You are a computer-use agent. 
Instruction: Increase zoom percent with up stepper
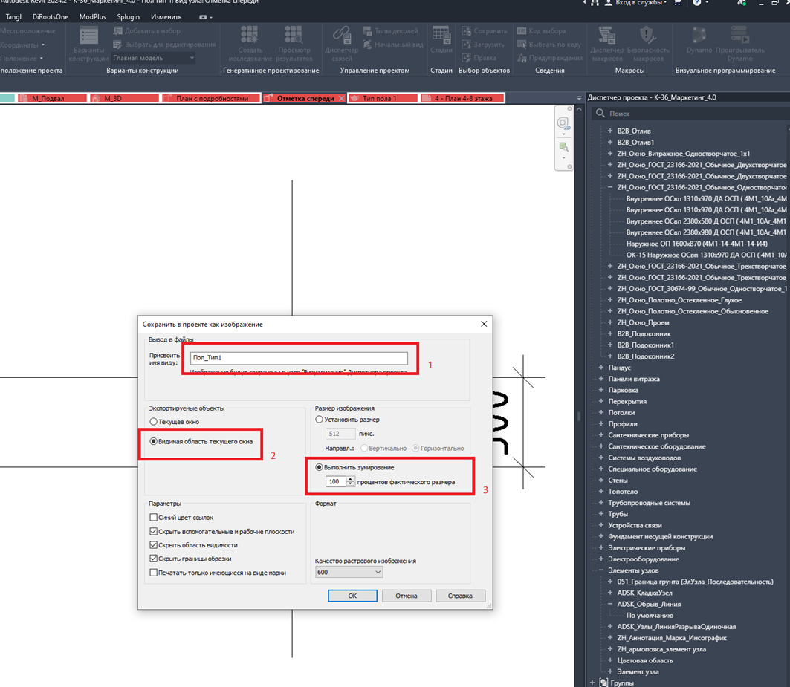pyautogui.click(x=351, y=479)
